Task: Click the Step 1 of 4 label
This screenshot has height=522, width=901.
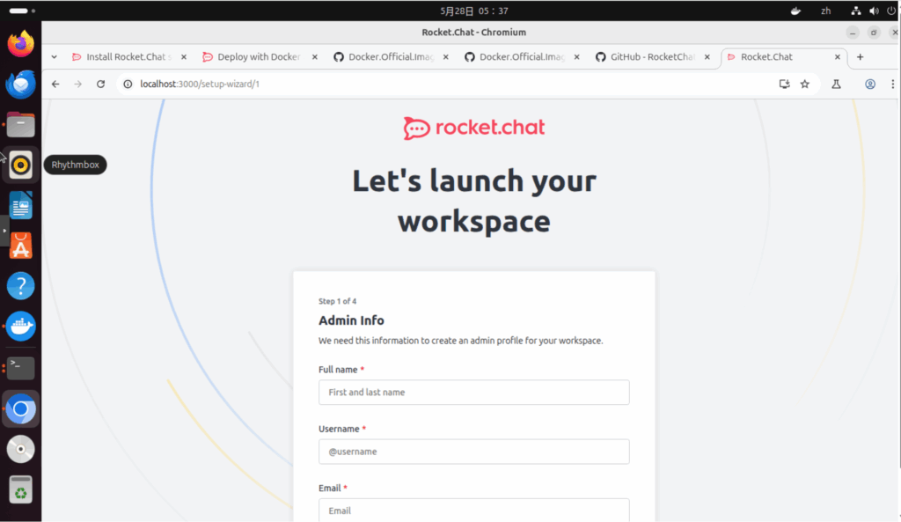Action: click(x=337, y=301)
